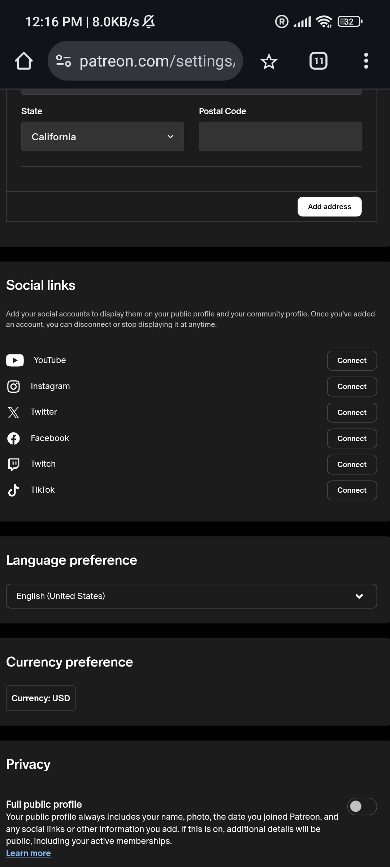This screenshot has width=390, height=867.
Task: Click the Full public profile label
Action: (44, 805)
